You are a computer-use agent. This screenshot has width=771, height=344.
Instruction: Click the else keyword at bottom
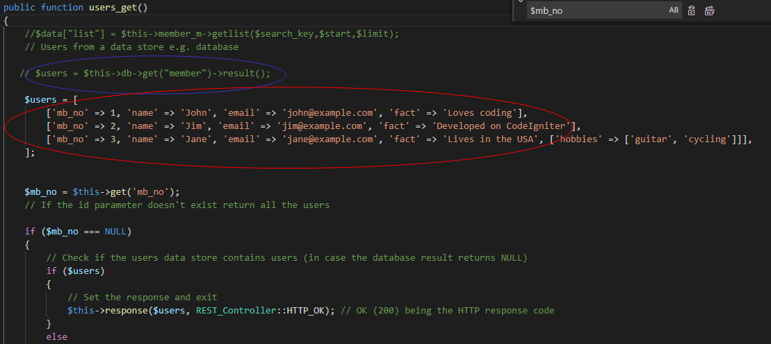[x=56, y=336]
